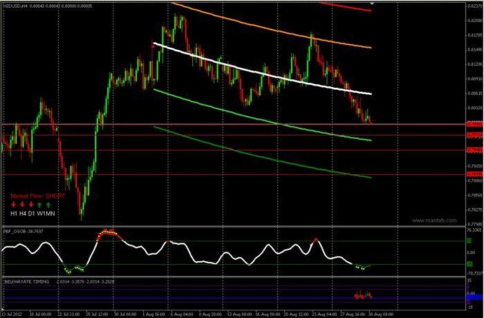This screenshot has height=318, width=484.
Task: Click the -70.7337 oscillator scale value
Action: point(475,273)
